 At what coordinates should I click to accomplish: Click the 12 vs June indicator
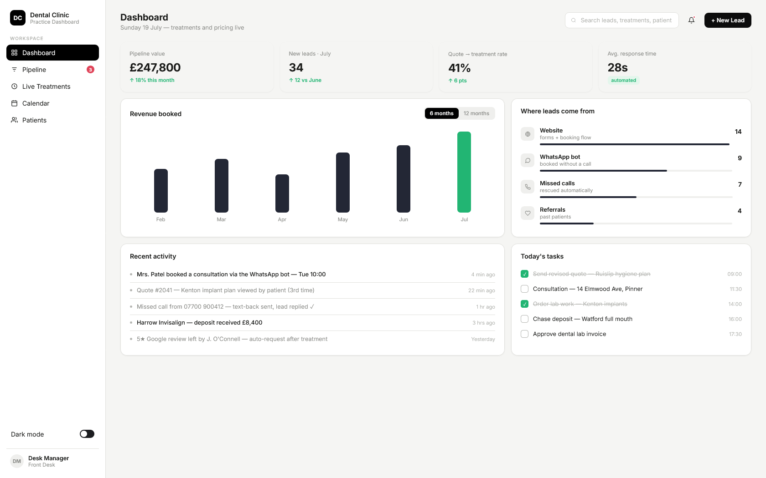coord(305,80)
